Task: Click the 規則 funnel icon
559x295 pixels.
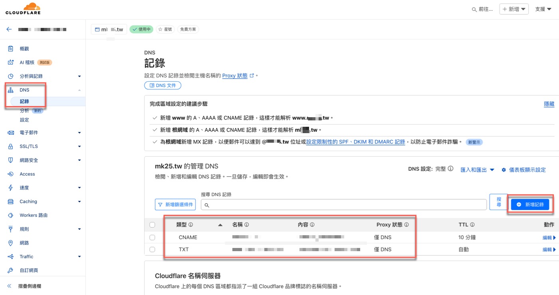Action: [x=11, y=229]
